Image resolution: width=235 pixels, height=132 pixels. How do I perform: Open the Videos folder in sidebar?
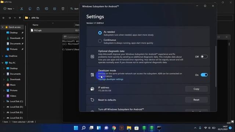[x=13, y=96]
